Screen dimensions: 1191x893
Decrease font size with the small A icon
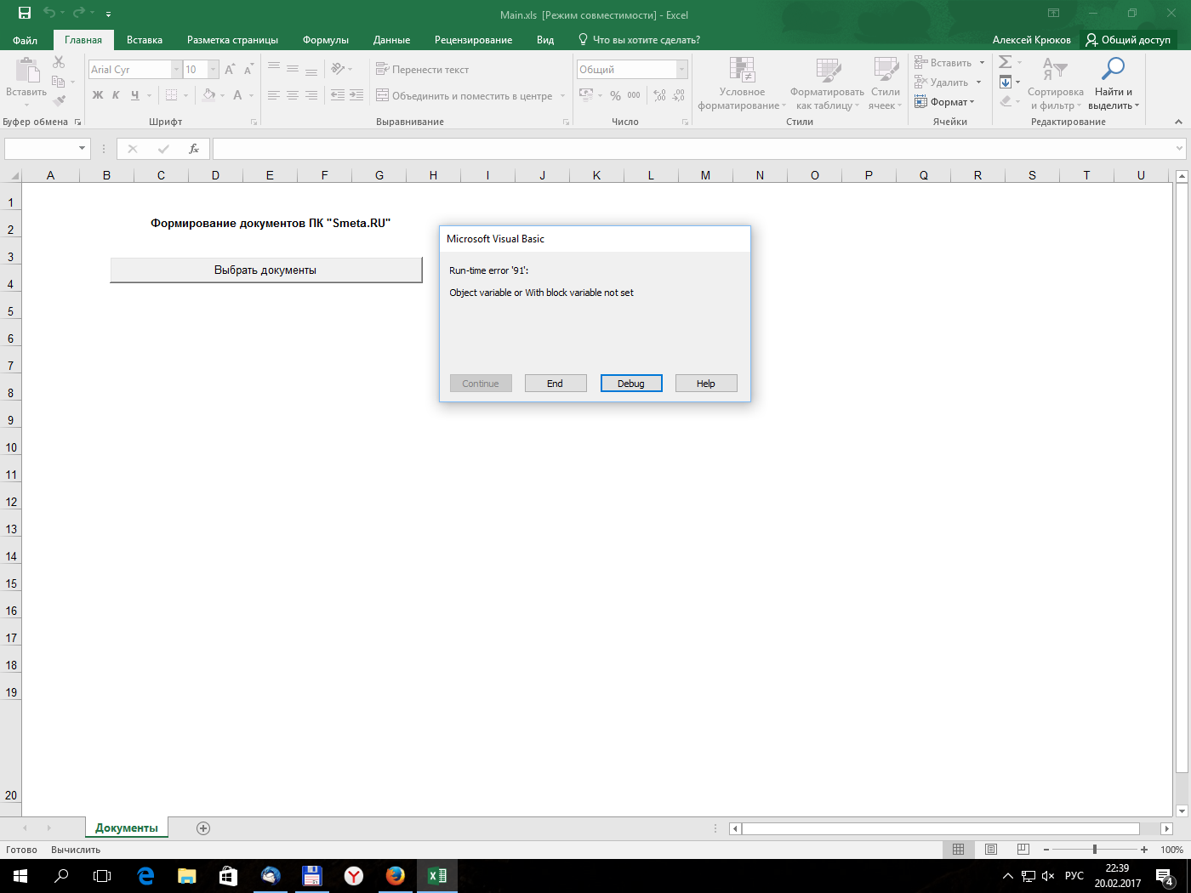(248, 69)
